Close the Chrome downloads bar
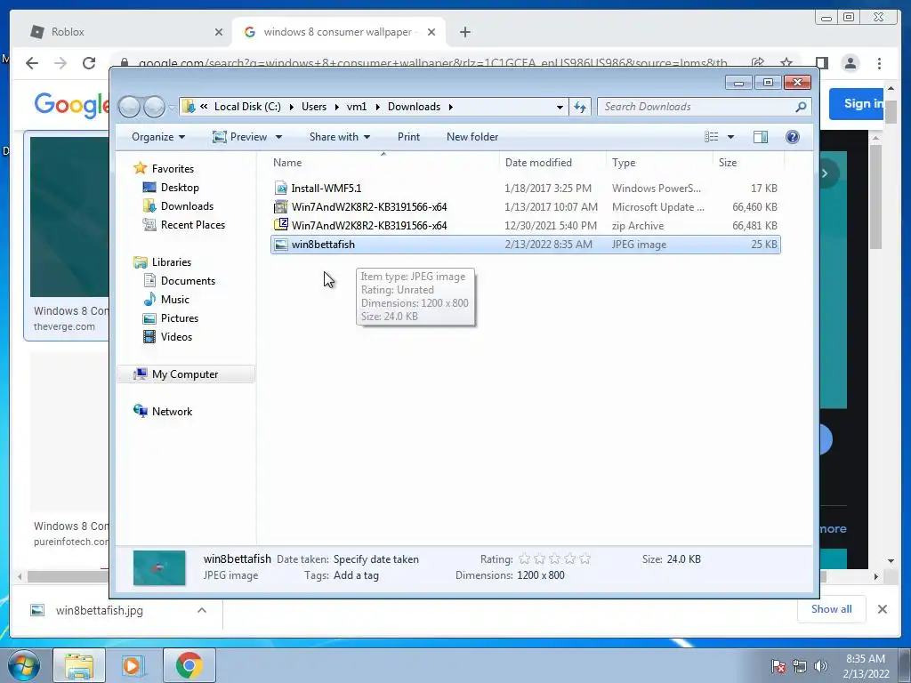The height and width of the screenshot is (683, 911). pyautogui.click(x=882, y=608)
